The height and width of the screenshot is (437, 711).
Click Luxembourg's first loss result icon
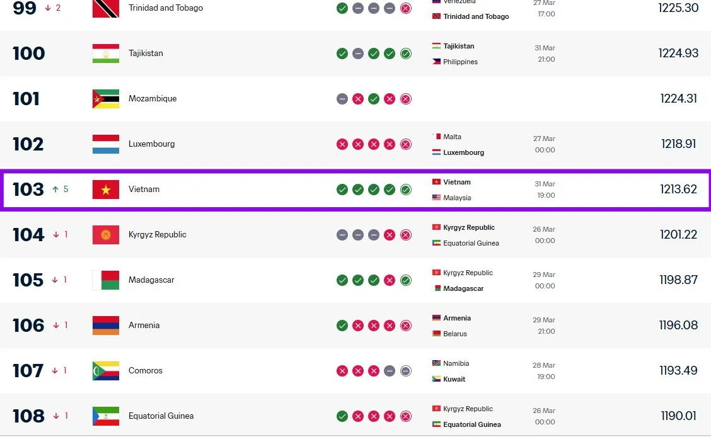[342, 144]
